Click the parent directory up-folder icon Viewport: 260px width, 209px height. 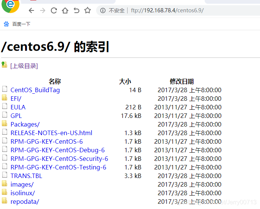click(4, 65)
